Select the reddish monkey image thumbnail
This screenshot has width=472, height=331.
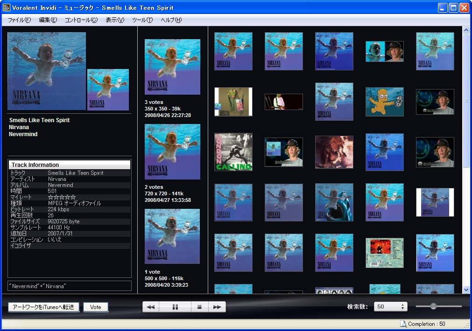coord(334,152)
